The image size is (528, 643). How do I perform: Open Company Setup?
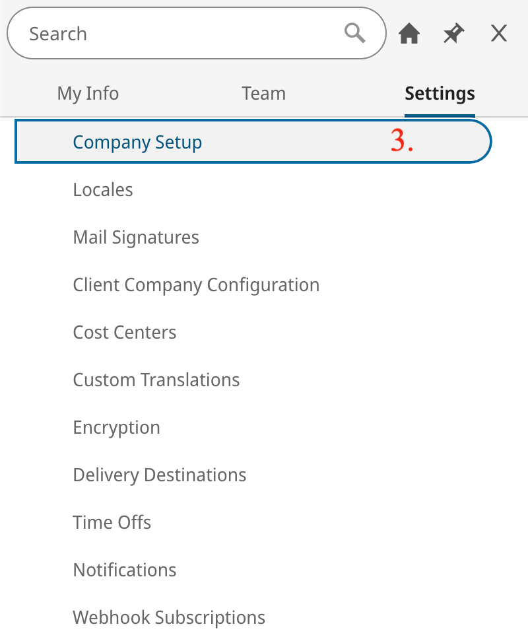[x=253, y=141]
